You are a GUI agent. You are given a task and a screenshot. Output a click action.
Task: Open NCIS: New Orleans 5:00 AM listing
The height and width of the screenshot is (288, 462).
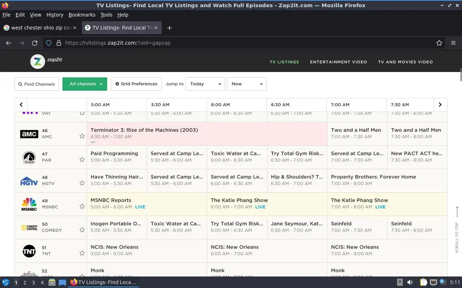click(x=147, y=251)
